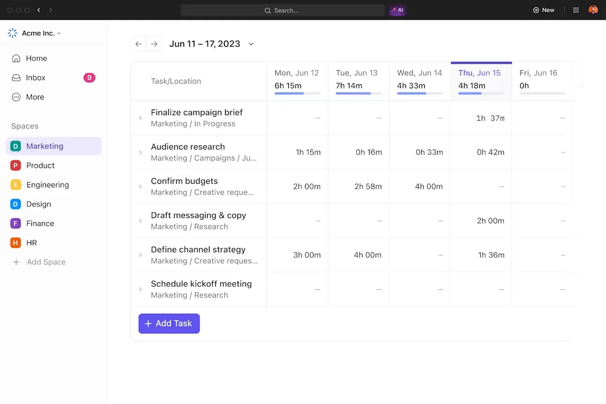Select the Mon, Jun 12 column header
Screen dimensions: 606x404
point(297,81)
